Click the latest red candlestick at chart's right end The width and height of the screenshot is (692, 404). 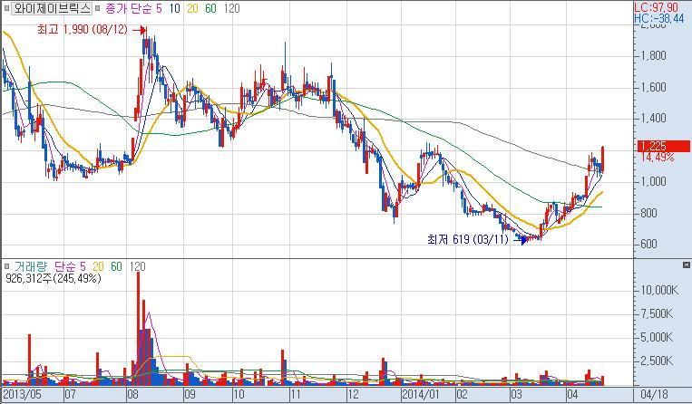(x=603, y=159)
